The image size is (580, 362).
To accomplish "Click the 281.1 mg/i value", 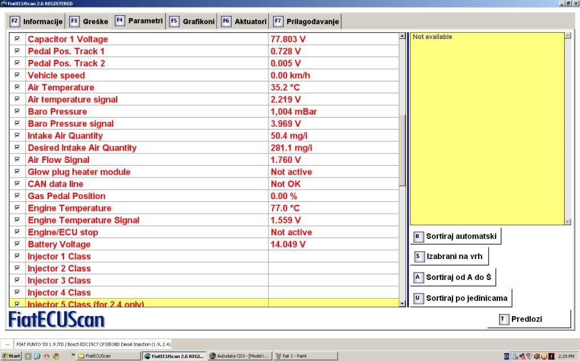I will [x=292, y=148].
